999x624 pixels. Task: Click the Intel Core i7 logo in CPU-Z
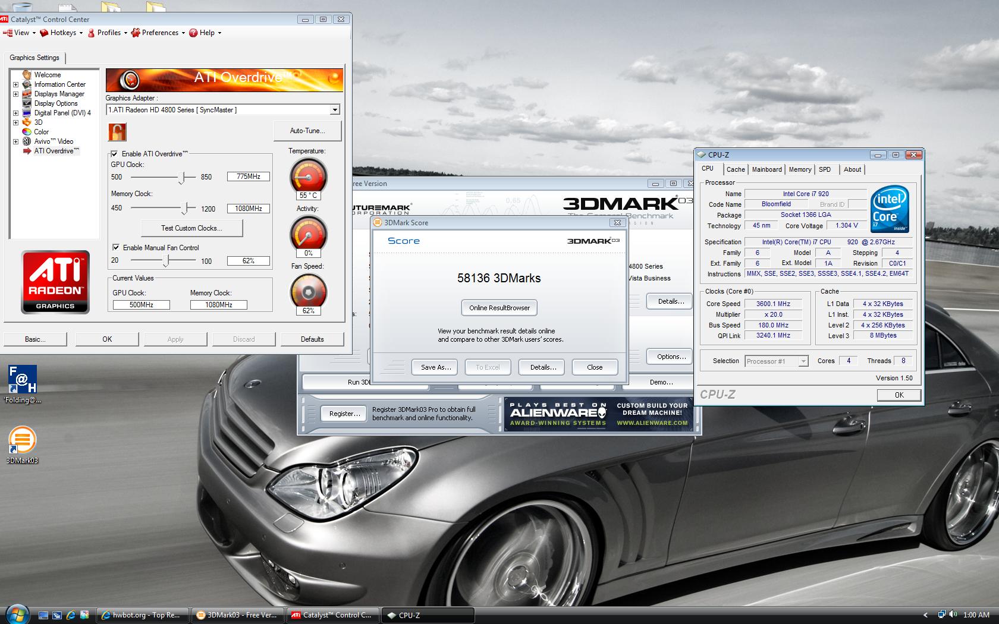click(890, 209)
